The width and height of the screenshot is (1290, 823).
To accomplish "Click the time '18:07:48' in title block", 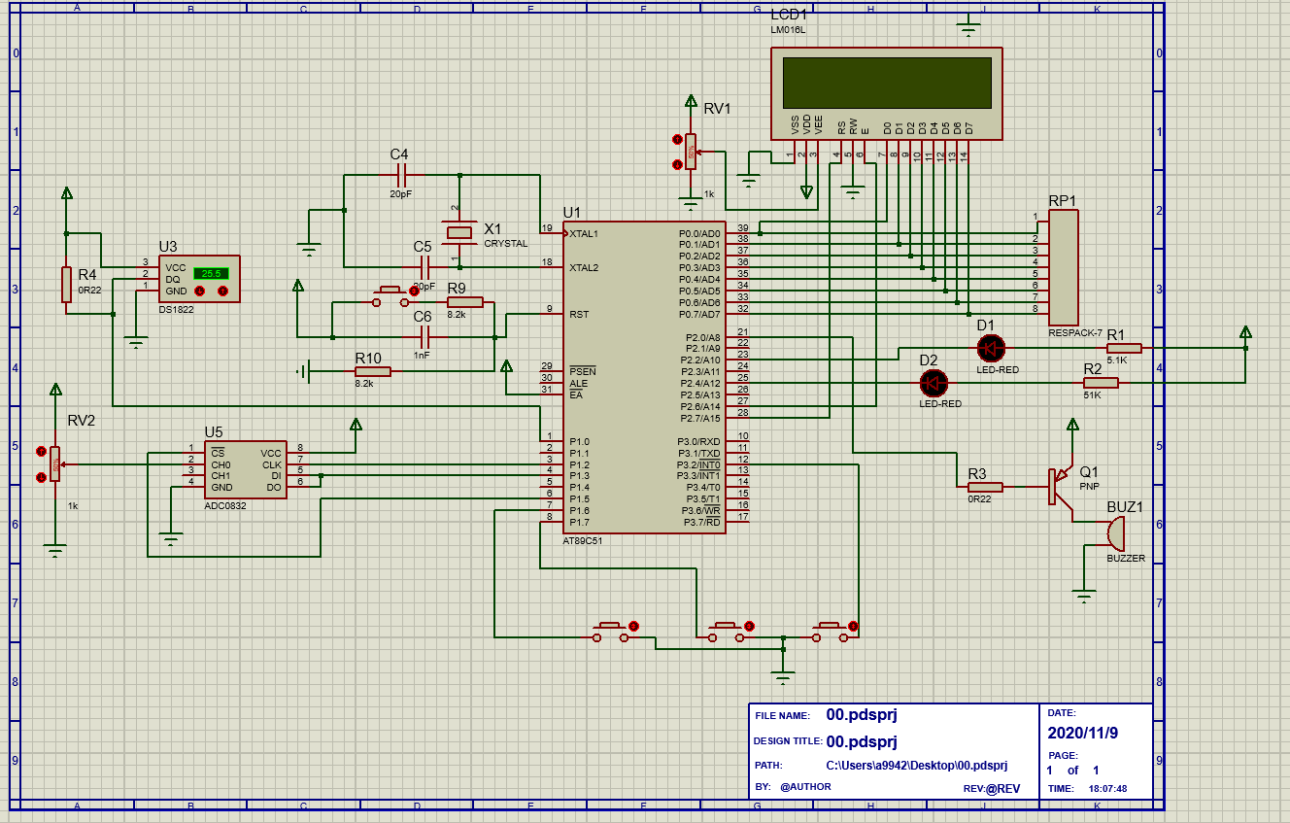I will click(x=1107, y=789).
